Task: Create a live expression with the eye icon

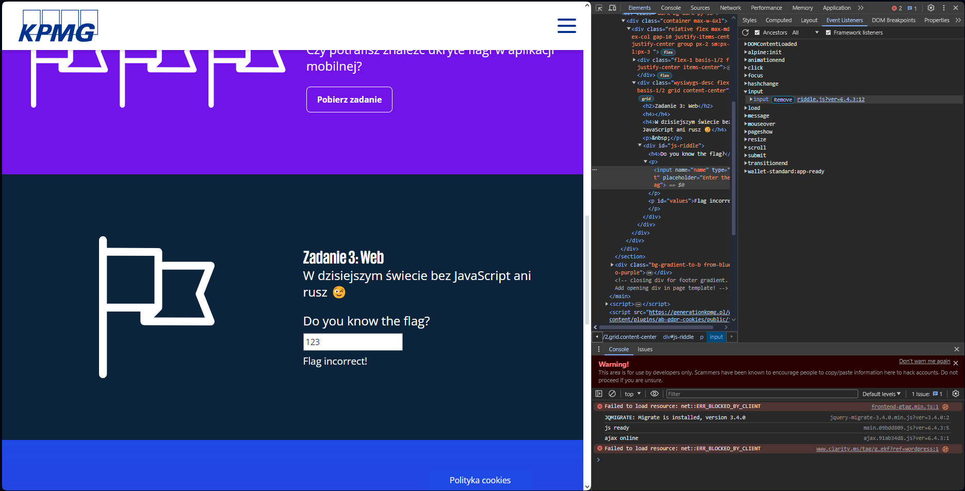Action: 655,394
